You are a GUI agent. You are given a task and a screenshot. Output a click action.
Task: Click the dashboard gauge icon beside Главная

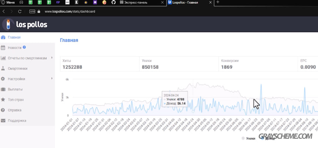coord(3,37)
